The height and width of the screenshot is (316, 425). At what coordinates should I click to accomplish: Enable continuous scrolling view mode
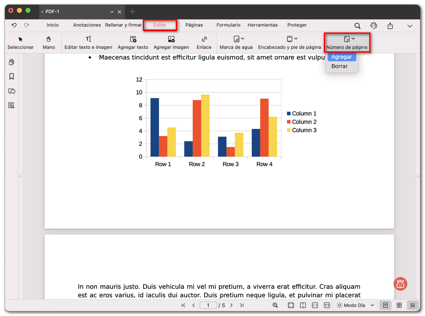pos(413,305)
